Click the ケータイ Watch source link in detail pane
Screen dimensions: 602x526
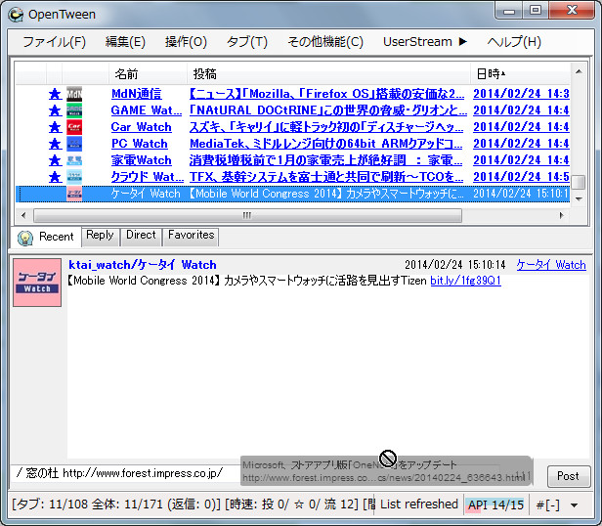coord(551,265)
